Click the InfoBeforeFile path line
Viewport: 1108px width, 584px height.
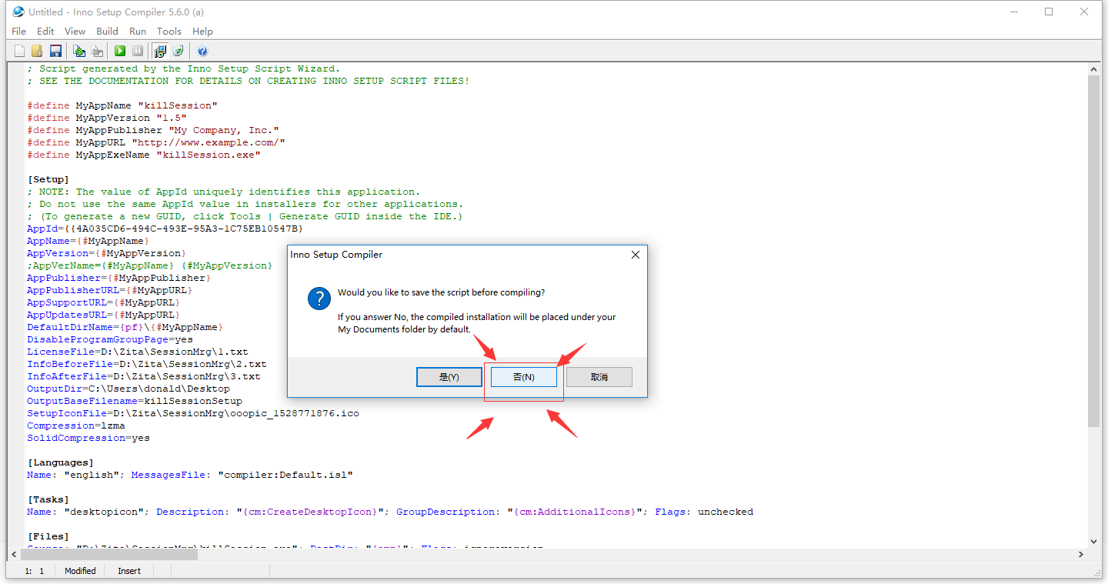coord(147,364)
